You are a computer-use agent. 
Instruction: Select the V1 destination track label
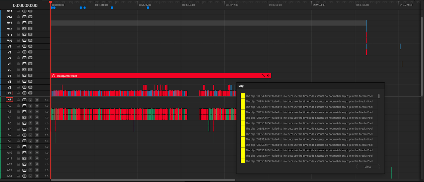[9, 93]
